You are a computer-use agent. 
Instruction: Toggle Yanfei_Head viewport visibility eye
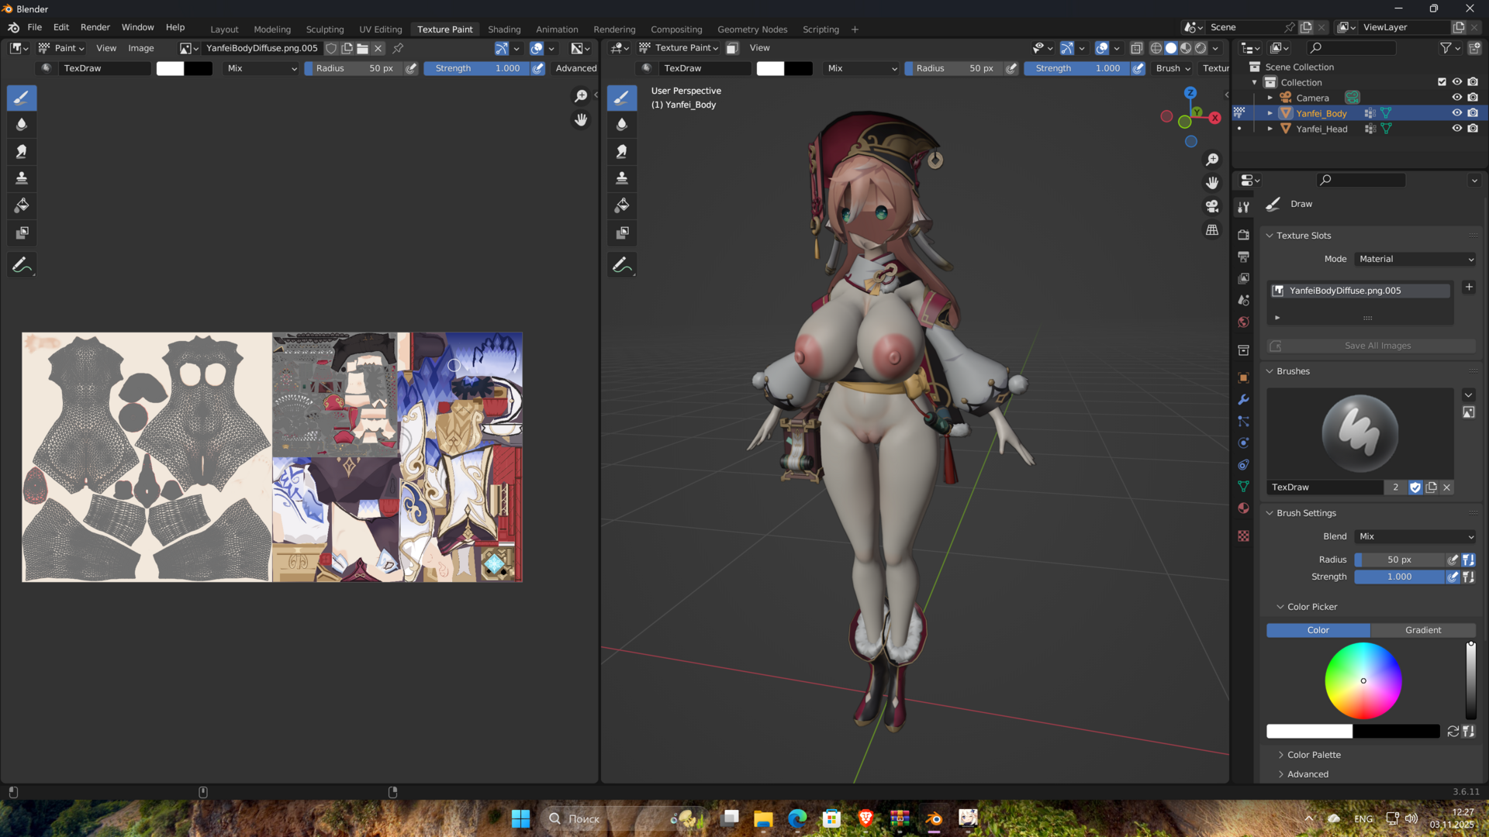pos(1457,129)
